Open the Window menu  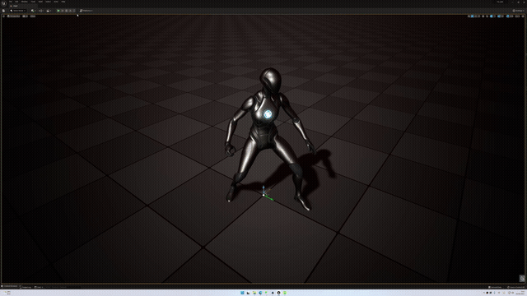click(x=25, y=2)
